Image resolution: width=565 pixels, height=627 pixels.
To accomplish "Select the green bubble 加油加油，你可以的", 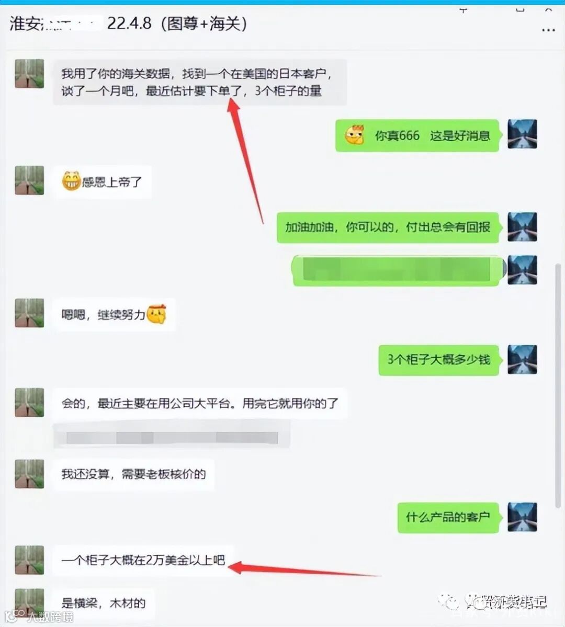I will click(x=388, y=227).
